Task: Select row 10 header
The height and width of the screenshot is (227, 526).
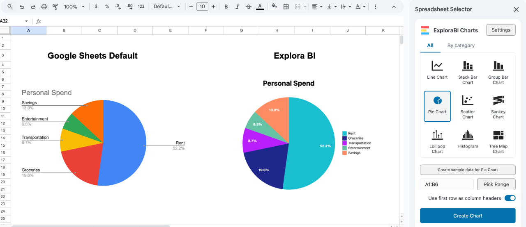Action: (5, 109)
